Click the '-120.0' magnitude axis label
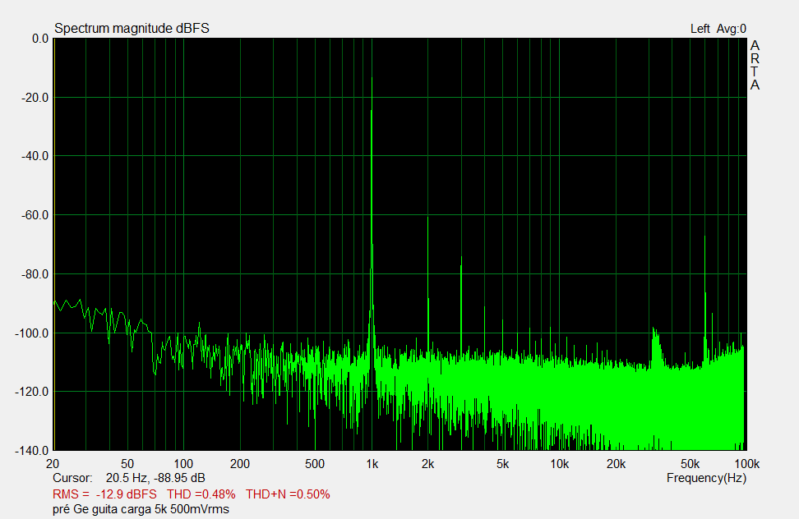The width and height of the screenshot is (799, 519). [32, 392]
